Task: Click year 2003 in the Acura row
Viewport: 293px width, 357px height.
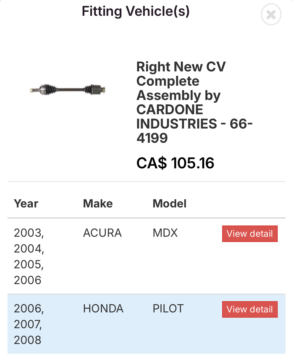Action: pos(28,233)
